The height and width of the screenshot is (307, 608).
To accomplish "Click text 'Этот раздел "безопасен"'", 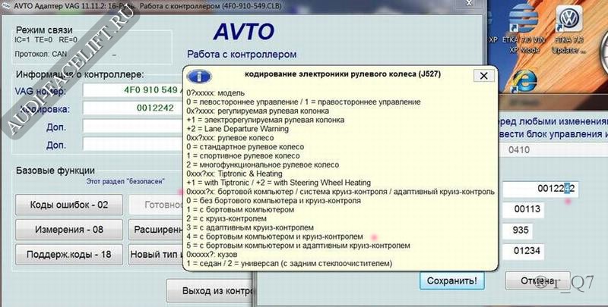I will coord(125,180).
